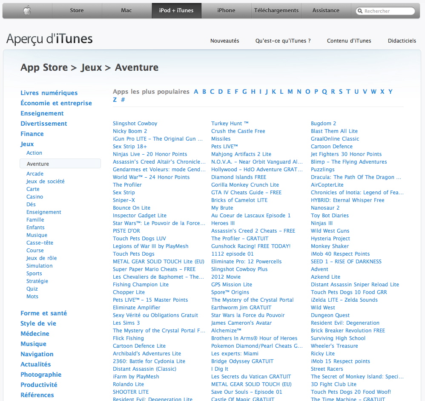Open the Finance category
The height and width of the screenshot is (401, 425).
pyautogui.click(x=32, y=134)
